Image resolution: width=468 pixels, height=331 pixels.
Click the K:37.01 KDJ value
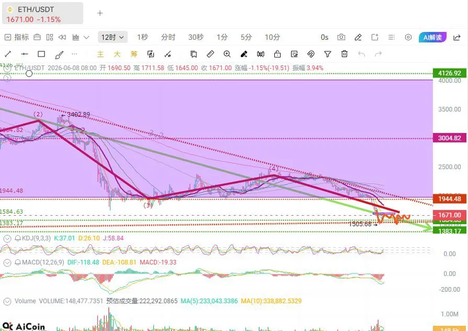pos(64,238)
